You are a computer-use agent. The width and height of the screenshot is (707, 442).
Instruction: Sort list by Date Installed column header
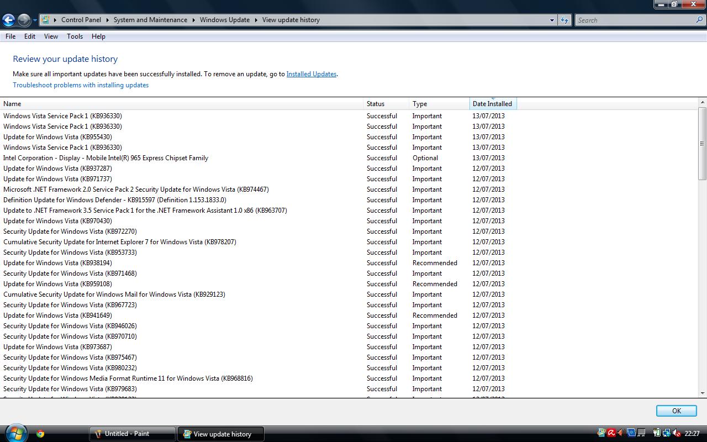(493, 104)
